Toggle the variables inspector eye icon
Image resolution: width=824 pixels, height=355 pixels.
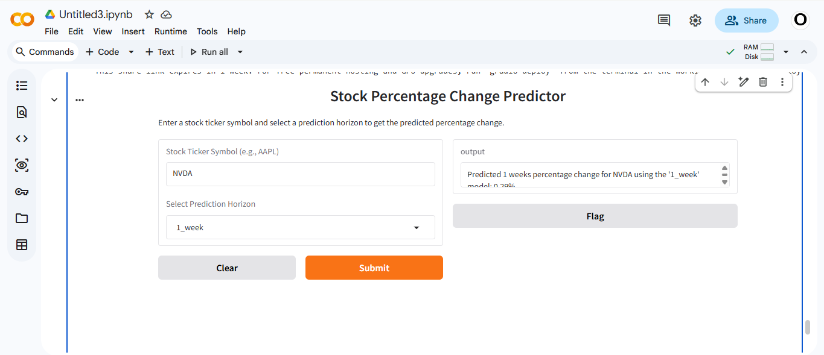22,165
